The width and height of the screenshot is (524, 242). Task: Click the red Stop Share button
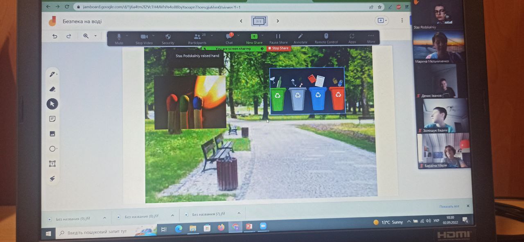(x=278, y=48)
